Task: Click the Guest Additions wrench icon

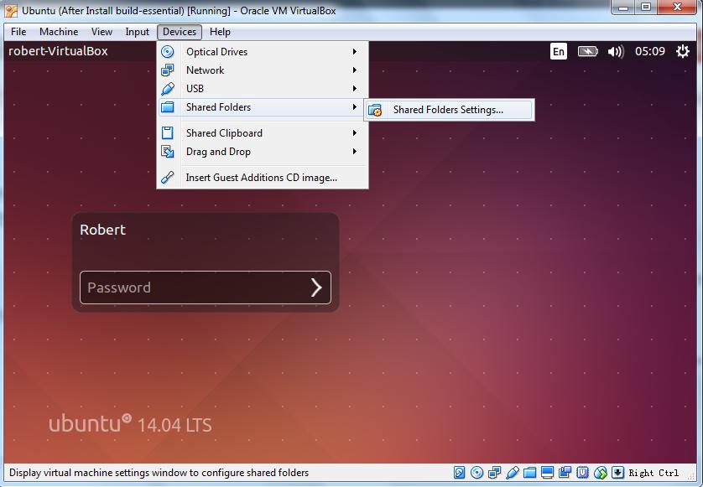Action: coord(168,178)
